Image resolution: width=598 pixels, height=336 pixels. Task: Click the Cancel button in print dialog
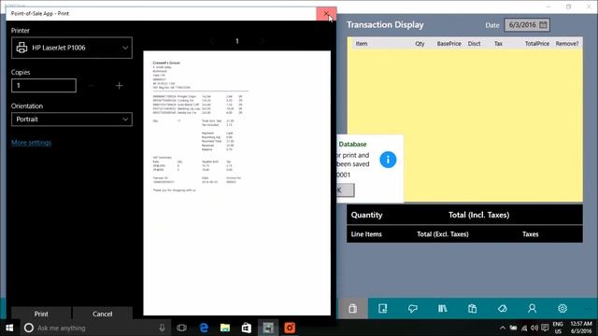[102, 314]
